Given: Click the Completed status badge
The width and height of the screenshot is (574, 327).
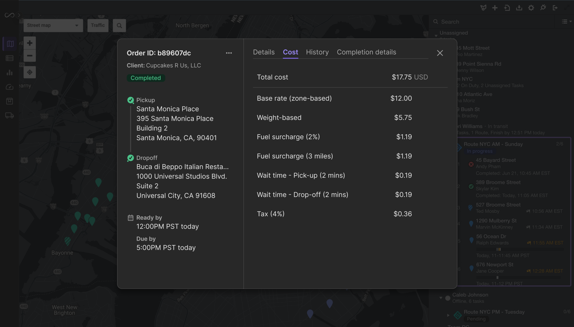Looking at the screenshot, I should click(x=146, y=78).
